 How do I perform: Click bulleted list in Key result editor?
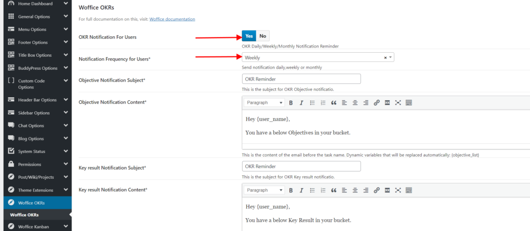(312, 190)
